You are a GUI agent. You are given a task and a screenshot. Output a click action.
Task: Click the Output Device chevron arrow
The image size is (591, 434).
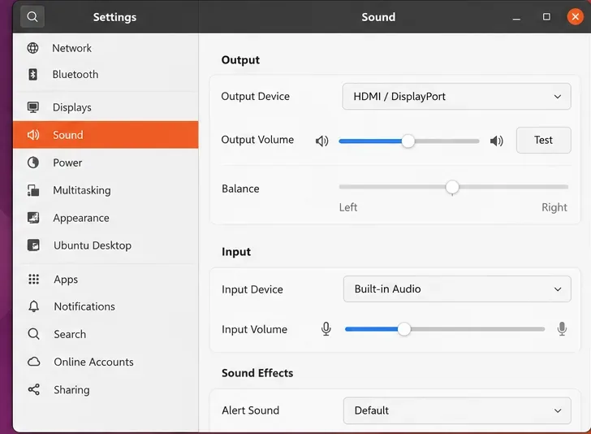(x=558, y=97)
